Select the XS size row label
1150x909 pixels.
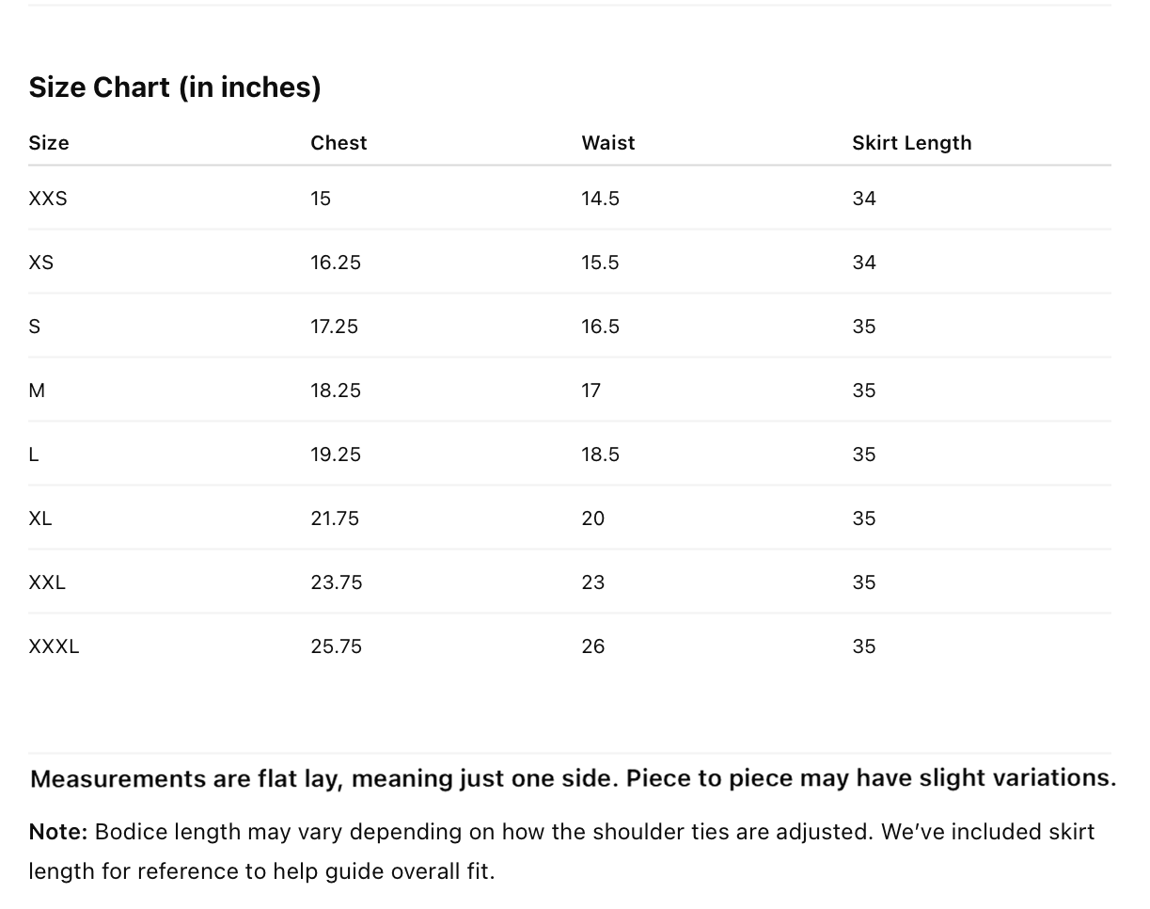41,263
